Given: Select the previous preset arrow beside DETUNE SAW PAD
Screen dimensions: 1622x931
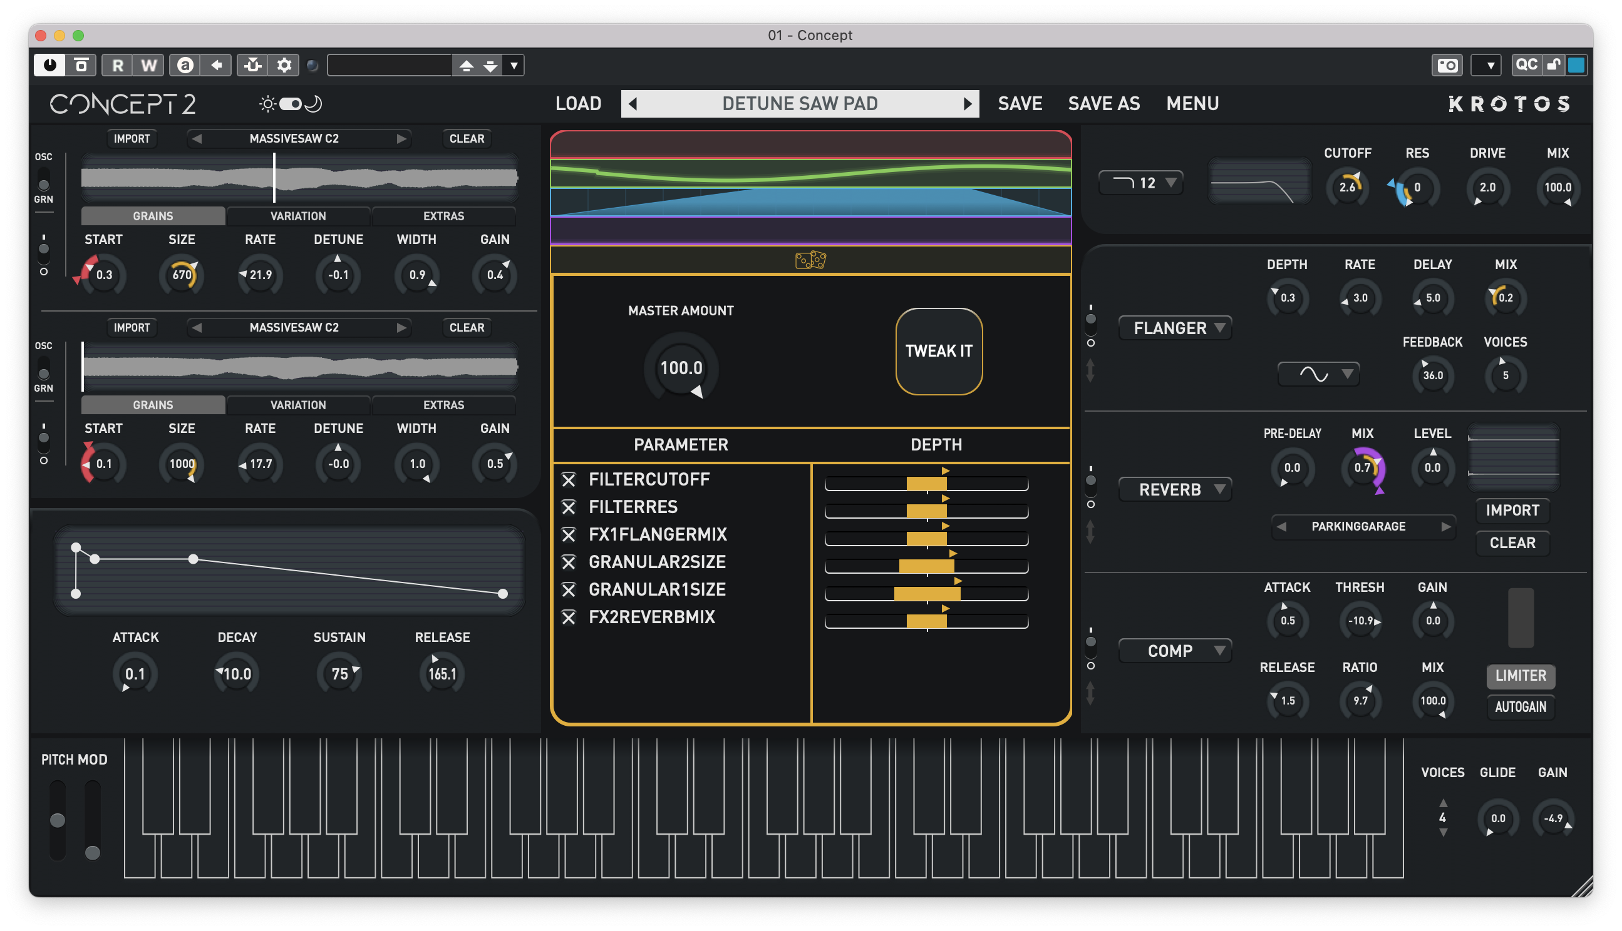Looking at the screenshot, I should click(633, 104).
